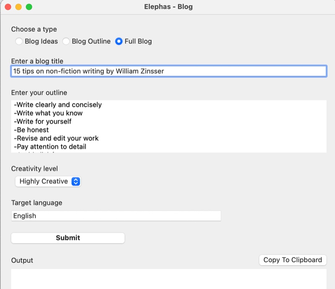Click the "-Revise and edit your work" line
This screenshot has width=335, height=289.
tap(56, 138)
